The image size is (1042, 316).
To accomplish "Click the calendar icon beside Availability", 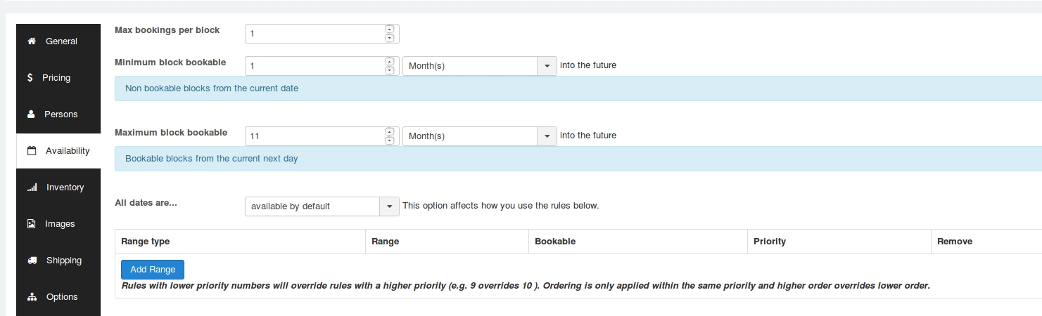I will (31, 151).
